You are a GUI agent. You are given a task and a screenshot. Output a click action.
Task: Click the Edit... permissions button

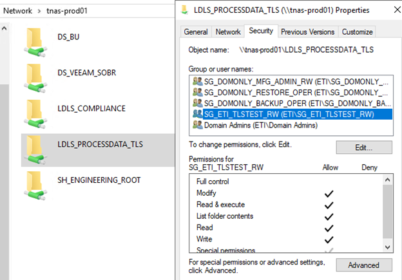point(363,148)
